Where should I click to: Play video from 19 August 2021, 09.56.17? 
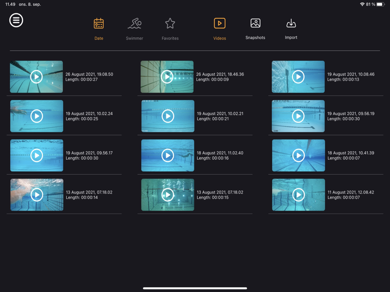37,155
